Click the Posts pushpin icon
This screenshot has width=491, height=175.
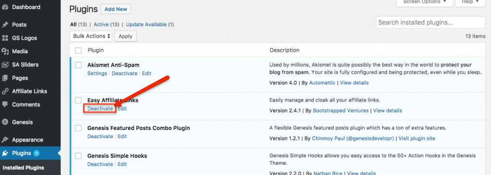[5, 25]
